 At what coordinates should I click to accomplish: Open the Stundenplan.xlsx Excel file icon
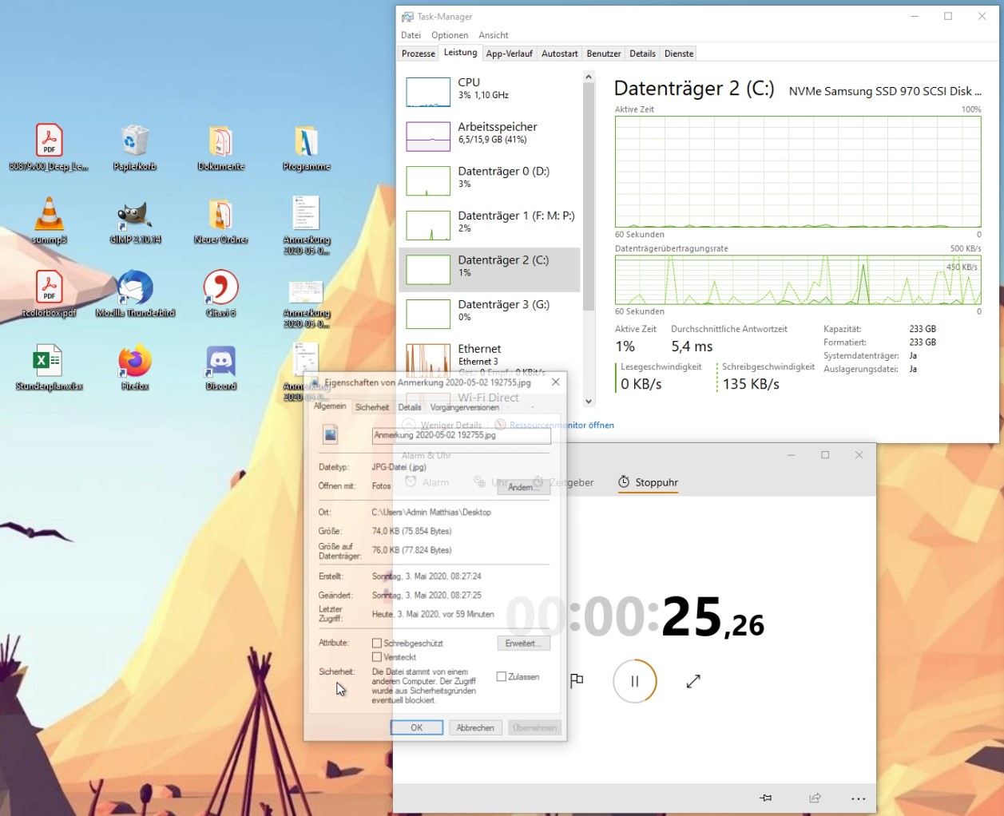[x=49, y=368]
